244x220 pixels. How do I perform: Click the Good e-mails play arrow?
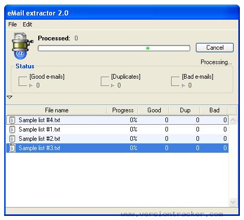[31, 85]
